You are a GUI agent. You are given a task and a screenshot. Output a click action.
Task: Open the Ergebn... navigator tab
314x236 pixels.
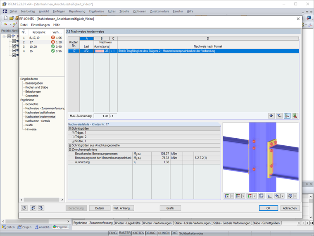pos(61,227)
